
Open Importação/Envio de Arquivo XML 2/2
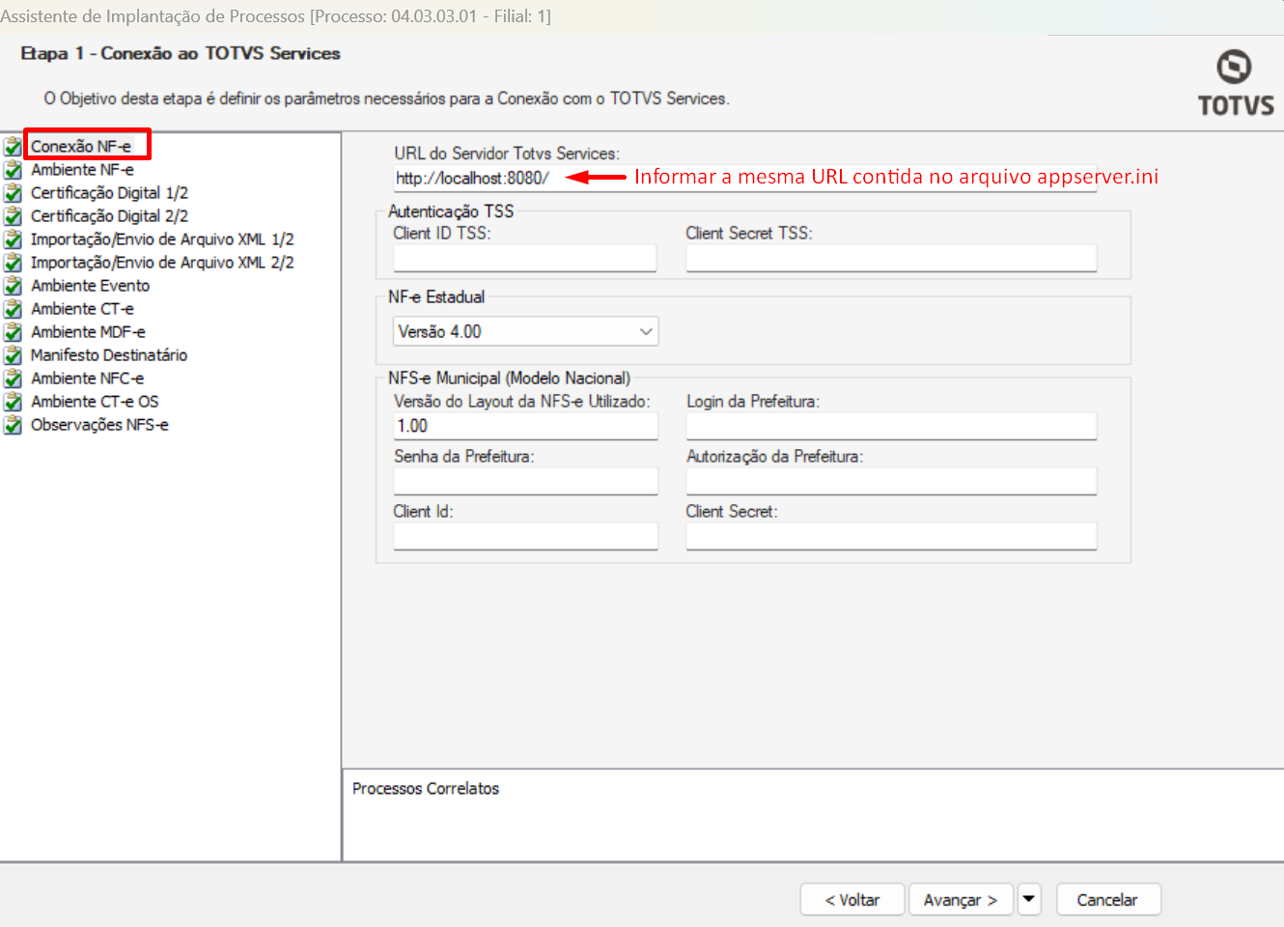coord(162,263)
